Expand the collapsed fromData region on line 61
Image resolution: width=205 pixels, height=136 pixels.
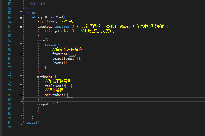point(21,54)
